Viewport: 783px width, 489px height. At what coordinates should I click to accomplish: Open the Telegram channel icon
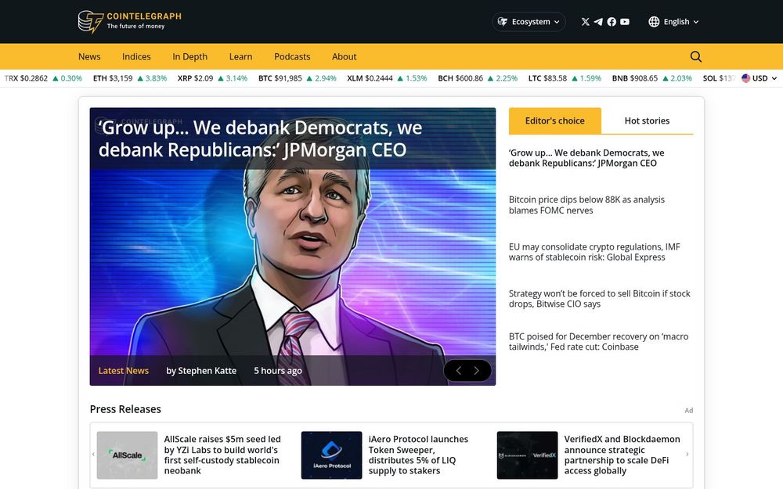coord(598,21)
